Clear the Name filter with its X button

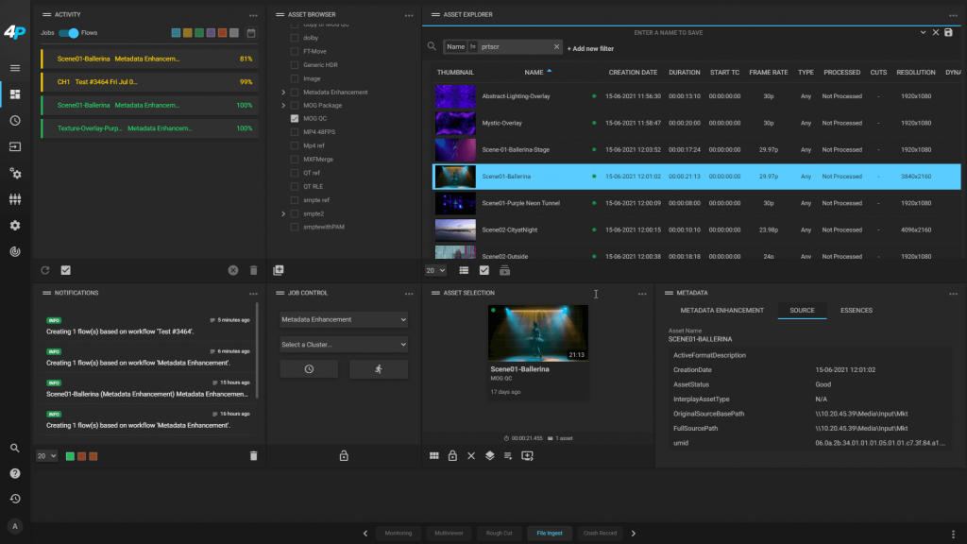(556, 46)
